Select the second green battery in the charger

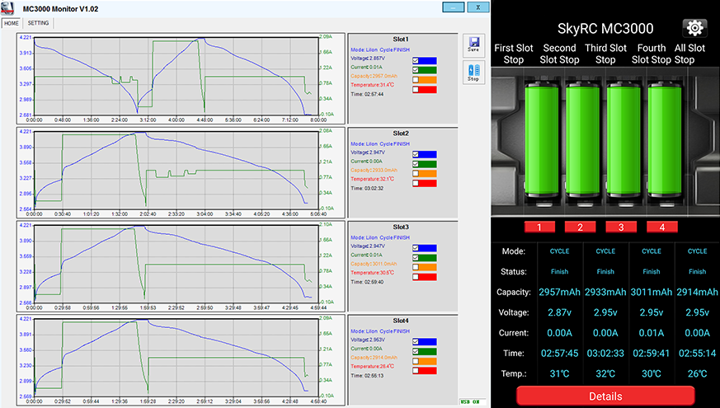pos(582,140)
